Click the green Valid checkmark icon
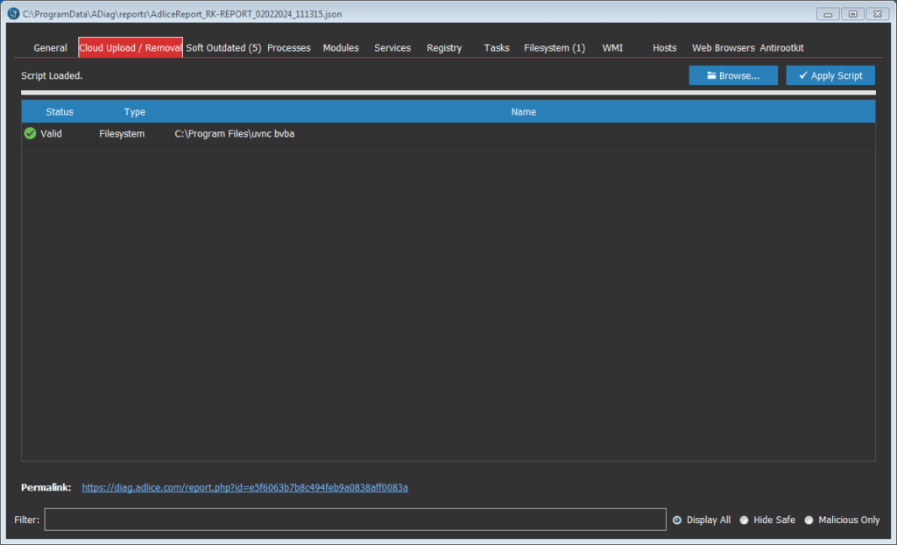Image resolution: width=897 pixels, height=545 pixels. click(x=30, y=134)
